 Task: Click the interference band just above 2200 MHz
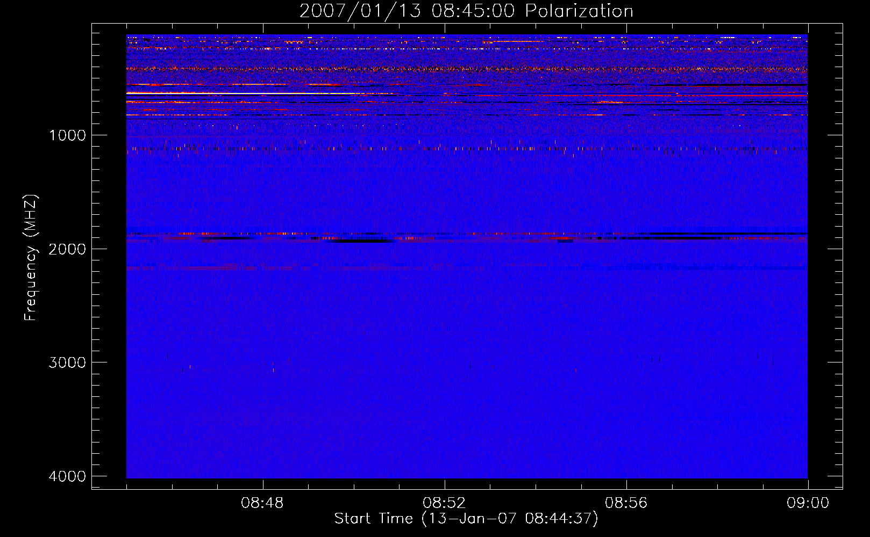(467, 267)
